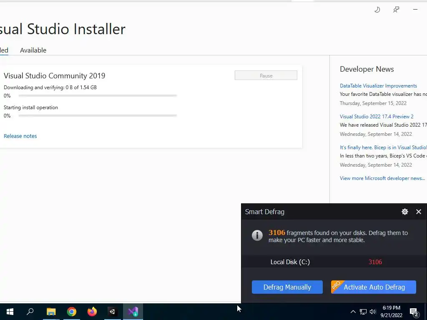Click the red 3106 fragment count

pos(375,262)
